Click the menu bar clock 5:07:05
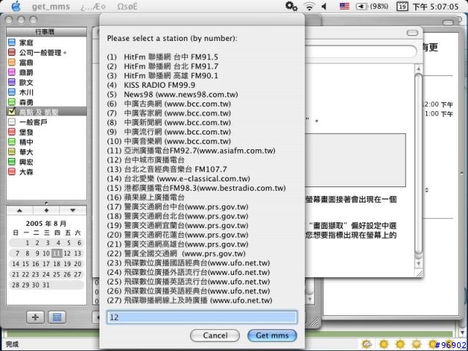Viewport: 468px width, 351px height. [435, 7]
